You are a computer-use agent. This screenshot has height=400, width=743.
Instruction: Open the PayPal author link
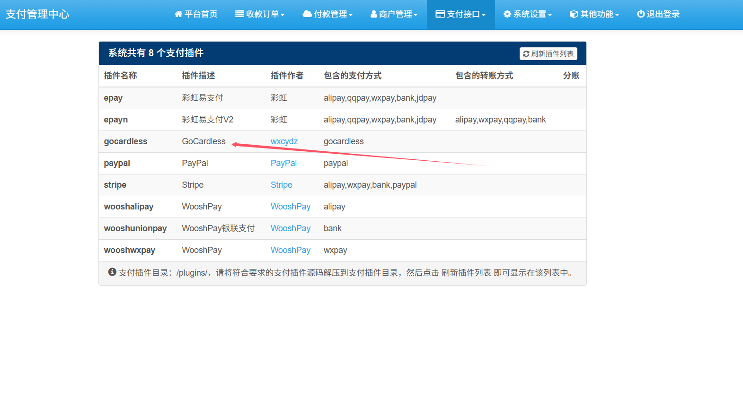283,163
